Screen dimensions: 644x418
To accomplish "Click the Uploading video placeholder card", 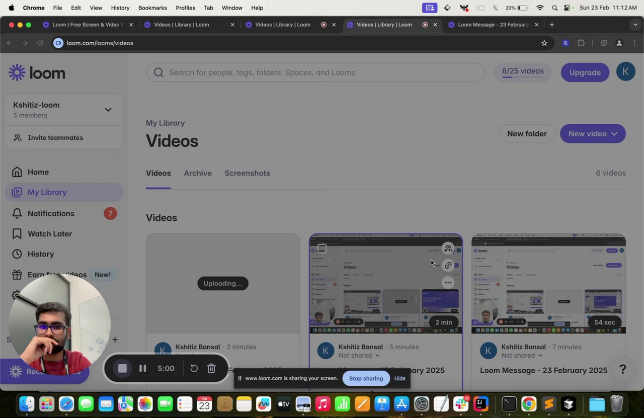I will [x=223, y=283].
